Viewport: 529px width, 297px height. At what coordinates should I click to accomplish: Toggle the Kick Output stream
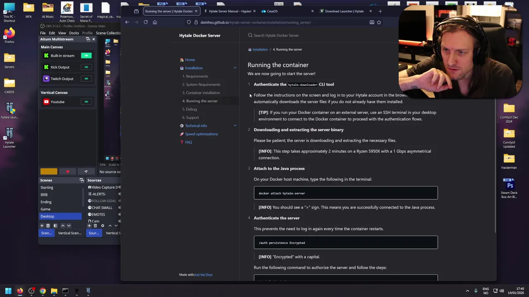[x=86, y=67]
